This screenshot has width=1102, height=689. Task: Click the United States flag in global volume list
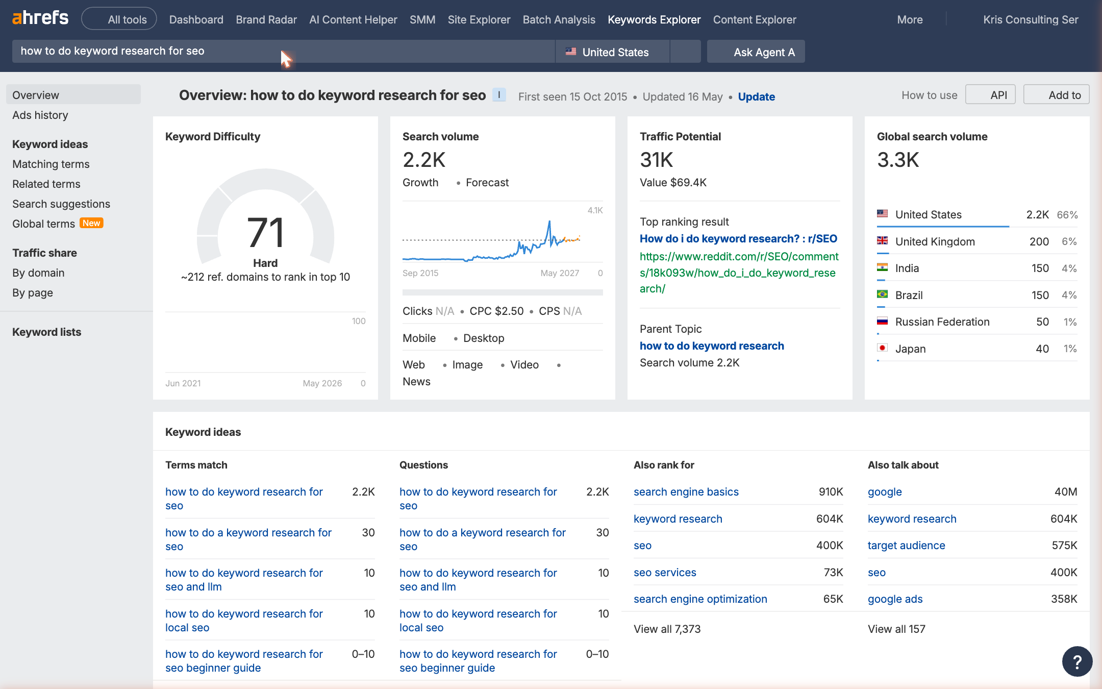click(883, 214)
